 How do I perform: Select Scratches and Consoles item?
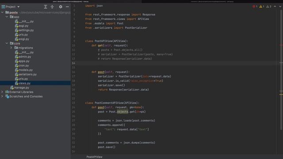24,96
